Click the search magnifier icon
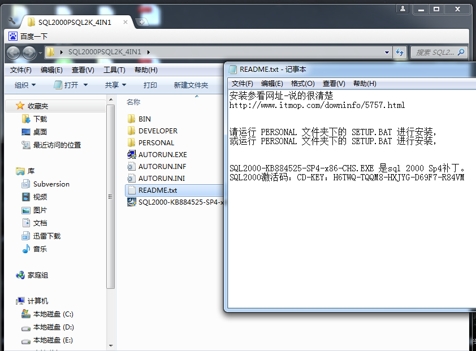This screenshot has width=476, height=351. tap(461, 52)
